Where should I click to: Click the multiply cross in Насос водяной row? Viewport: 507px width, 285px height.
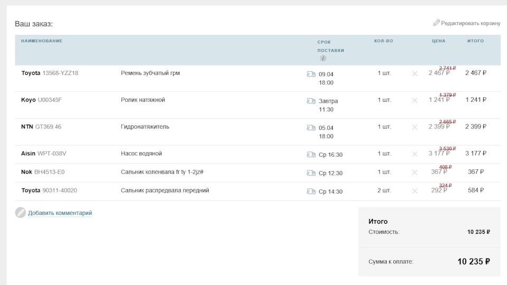pyautogui.click(x=415, y=154)
